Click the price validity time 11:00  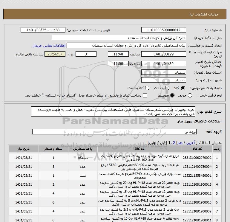coord(118,63)
